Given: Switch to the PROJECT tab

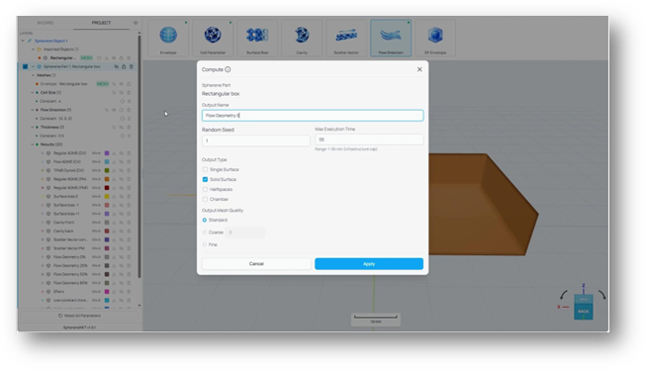Looking at the screenshot, I should (x=101, y=23).
